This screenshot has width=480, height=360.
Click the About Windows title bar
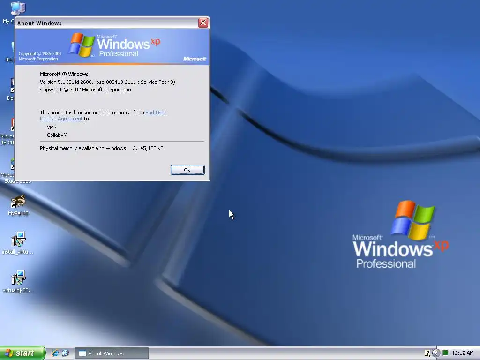pyautogui.click(x=107, y=23)
